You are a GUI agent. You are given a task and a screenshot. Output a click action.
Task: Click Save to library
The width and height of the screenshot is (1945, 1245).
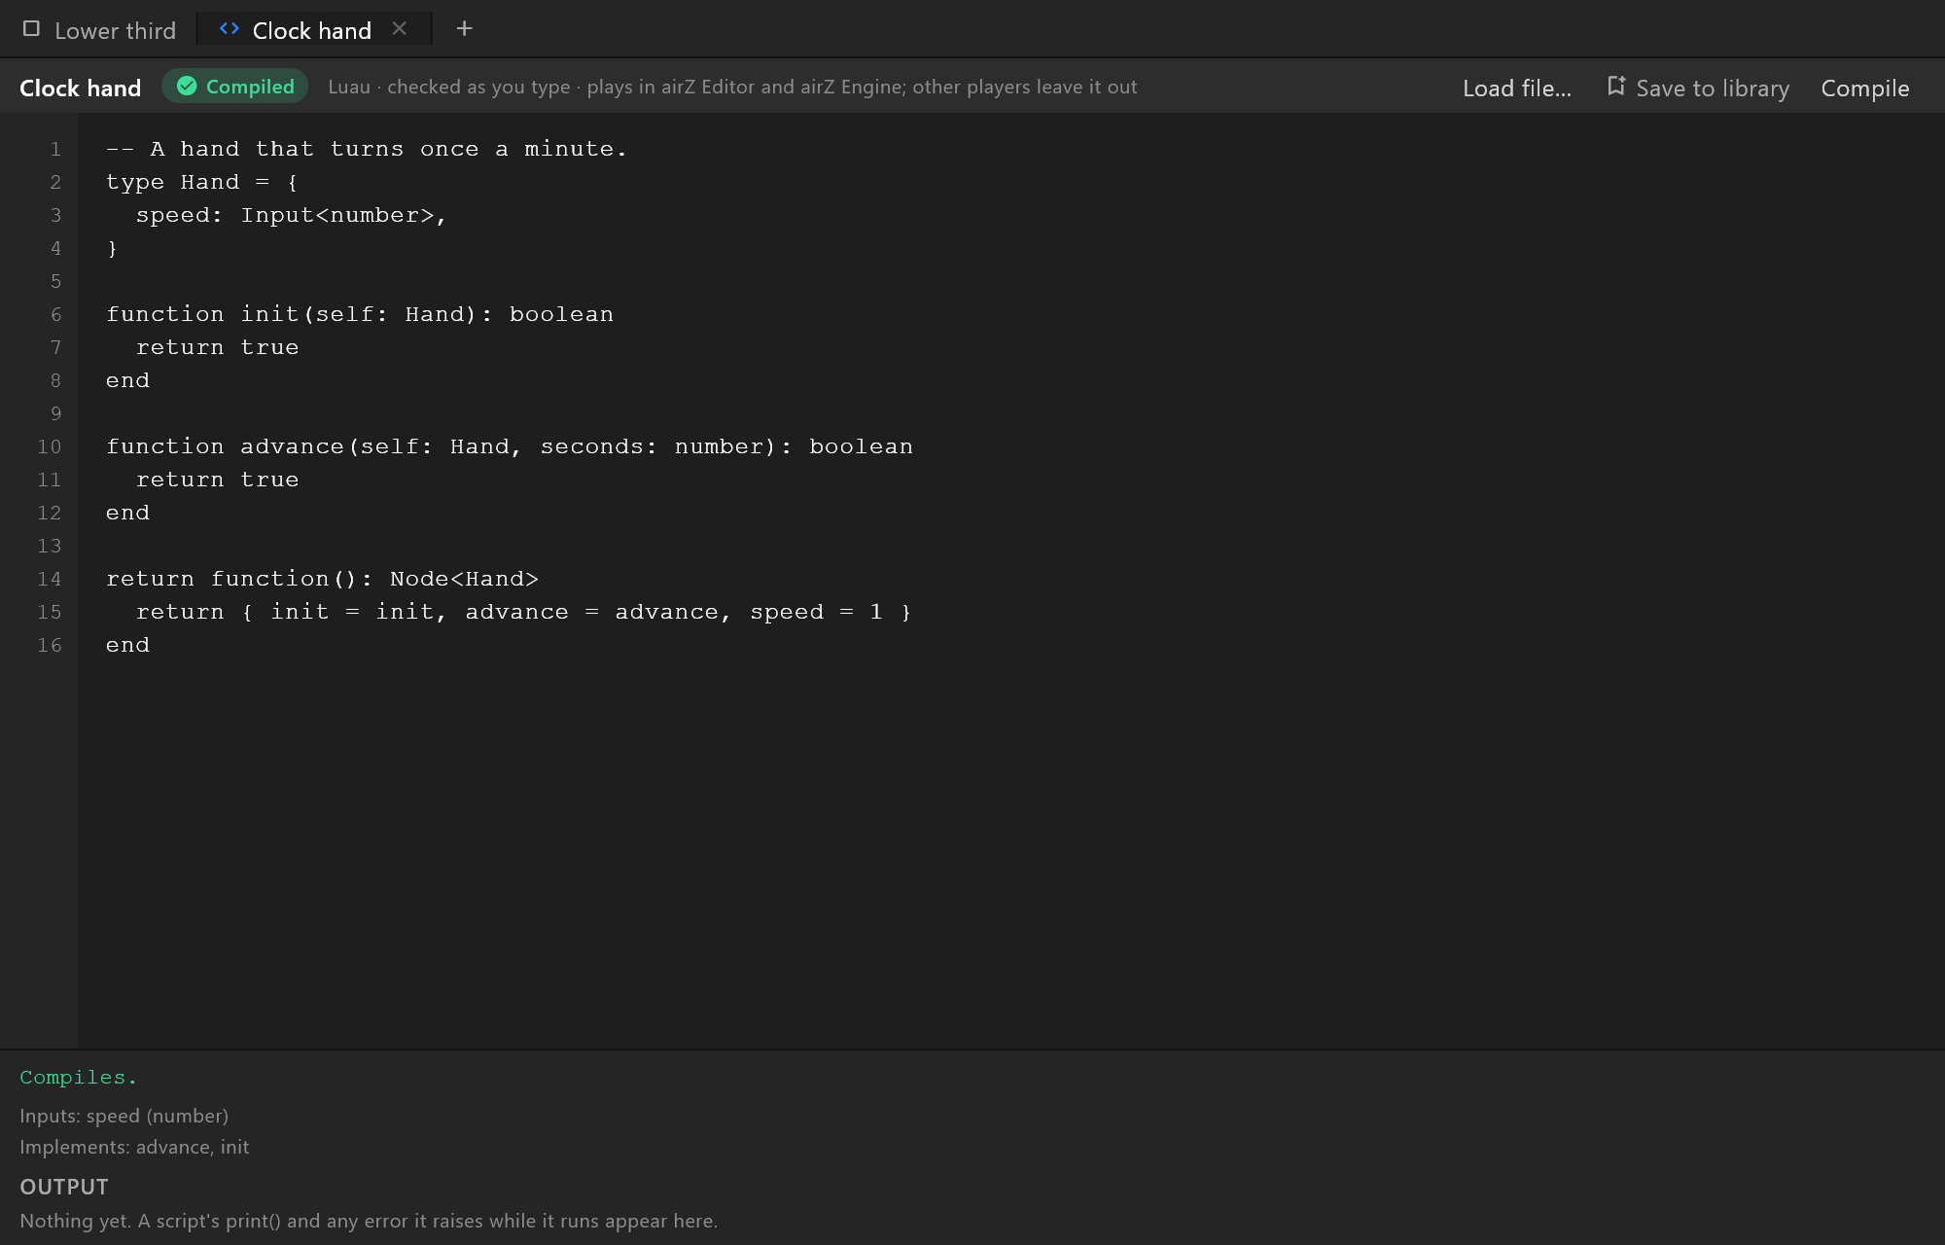[1697, 88]
